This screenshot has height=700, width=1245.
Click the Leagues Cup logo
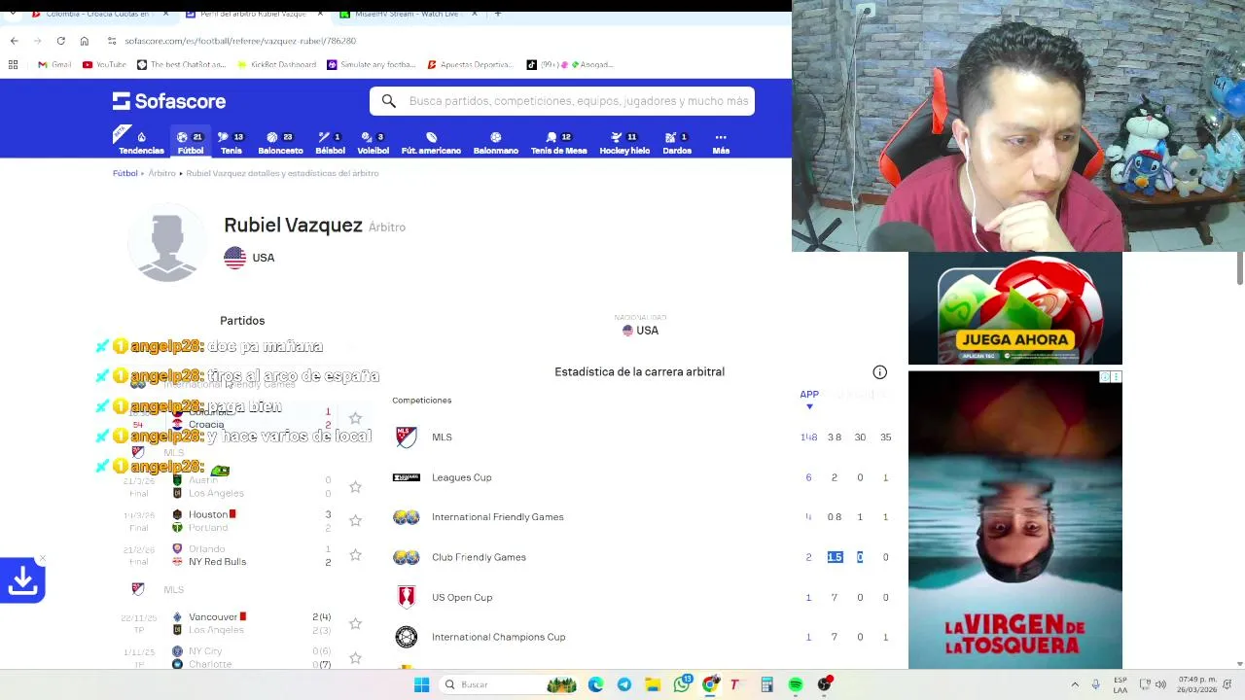pos(406,477)
